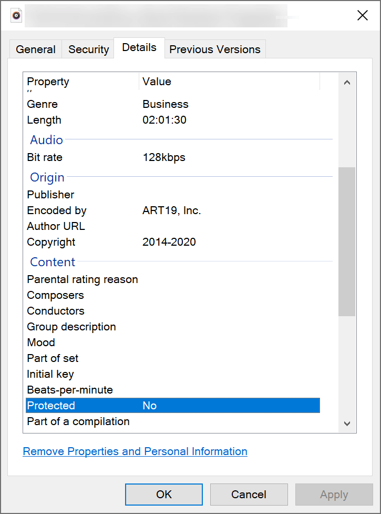The height and width of the screenshot is (514, 381).
Task: Select the Part of set row
Action: click(173, 358)
